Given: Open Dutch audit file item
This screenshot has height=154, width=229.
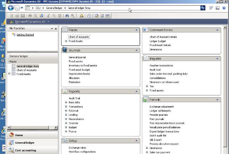Looking at the screenshot, I should 158,135.
